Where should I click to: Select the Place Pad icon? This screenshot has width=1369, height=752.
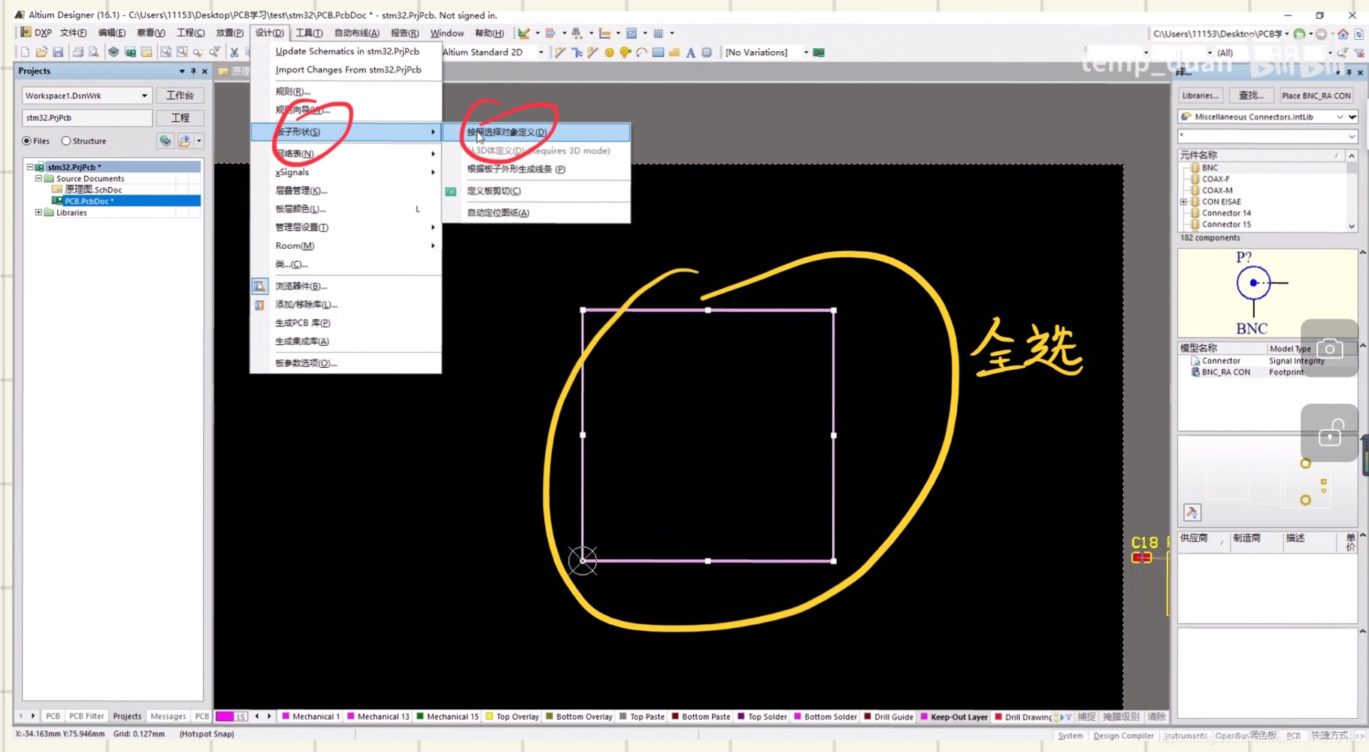(x=609, y=53)
